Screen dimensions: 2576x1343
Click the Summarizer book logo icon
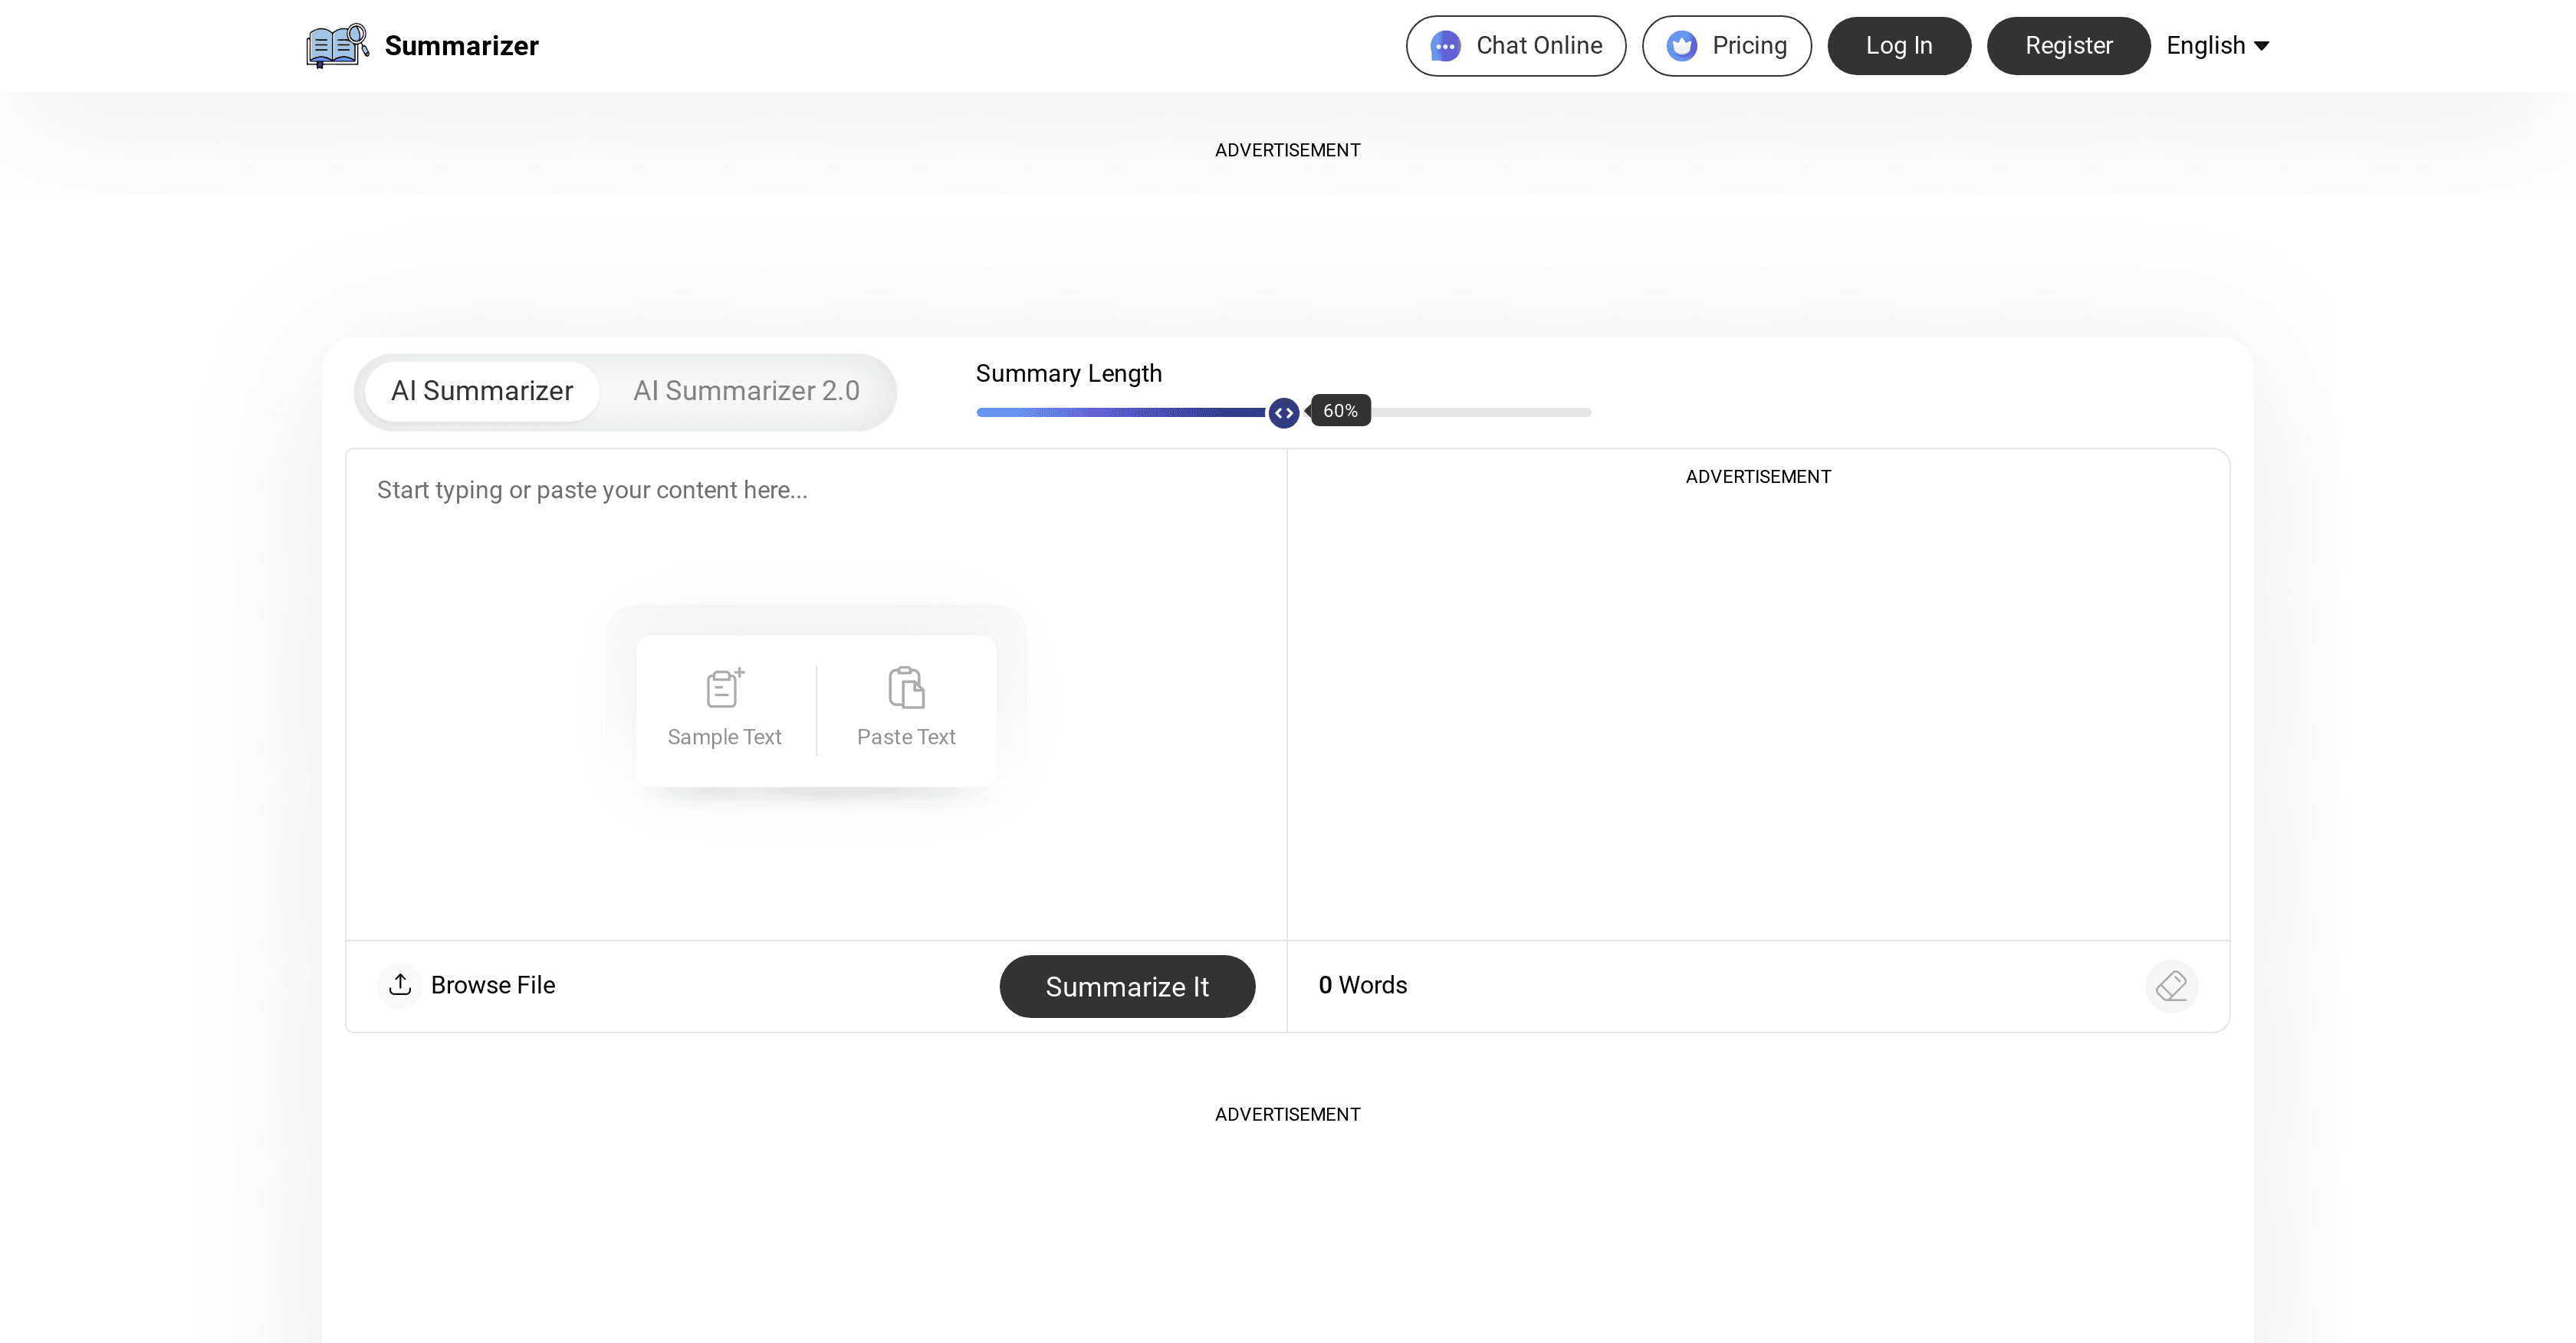click(336, 46)
